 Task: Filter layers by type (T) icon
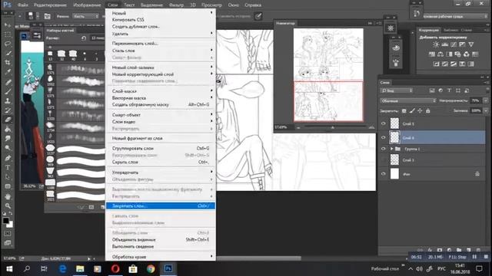[449, 90]
